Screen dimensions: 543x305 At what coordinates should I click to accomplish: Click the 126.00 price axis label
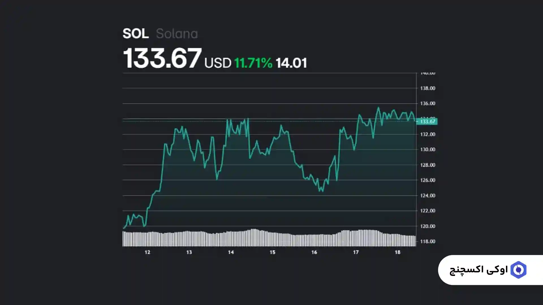click(427, 180)
